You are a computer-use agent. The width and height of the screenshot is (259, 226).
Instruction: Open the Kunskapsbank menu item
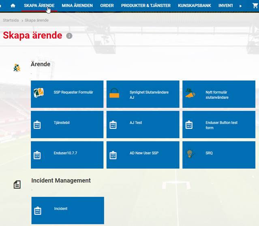pyautogui.click(x=195, y=6)
